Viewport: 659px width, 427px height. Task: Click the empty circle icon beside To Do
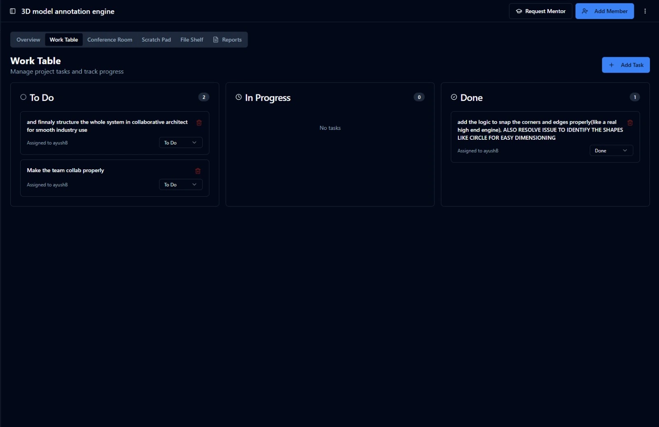(x=23, y=97)
